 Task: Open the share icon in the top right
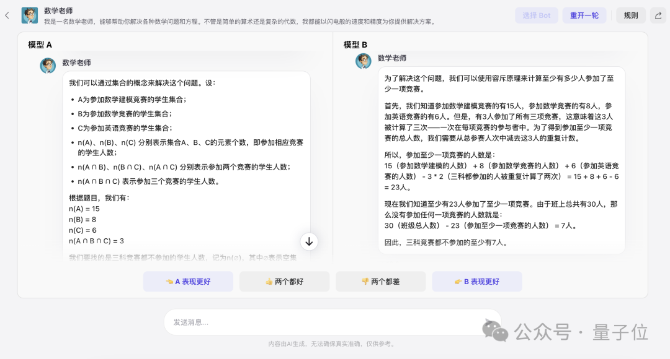[x=659, y=15]
